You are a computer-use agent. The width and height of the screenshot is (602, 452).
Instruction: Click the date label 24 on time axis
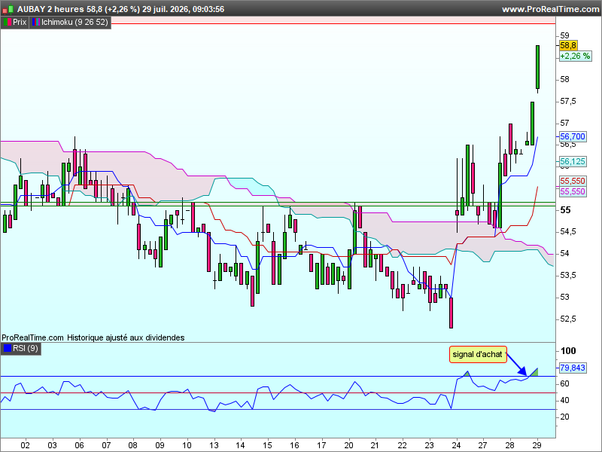pos(456,445)
